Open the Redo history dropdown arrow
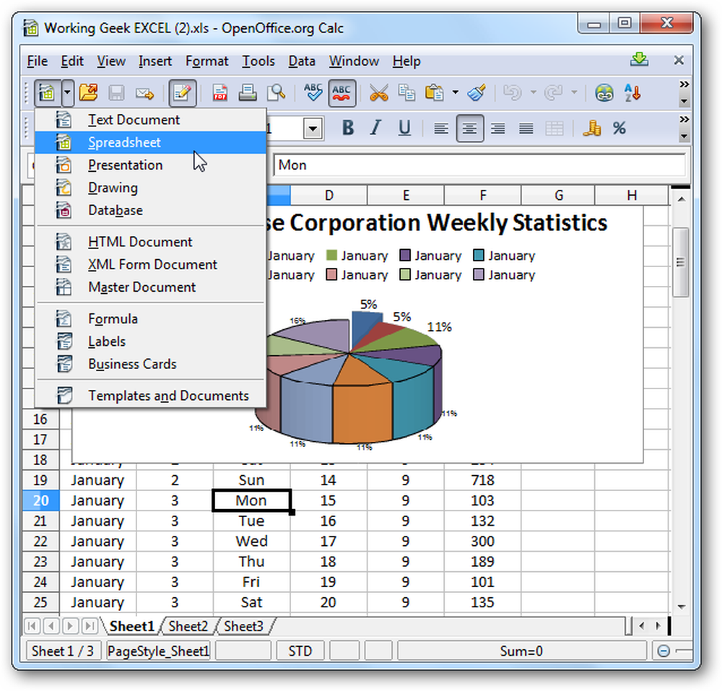 click(x=574, y=92)
